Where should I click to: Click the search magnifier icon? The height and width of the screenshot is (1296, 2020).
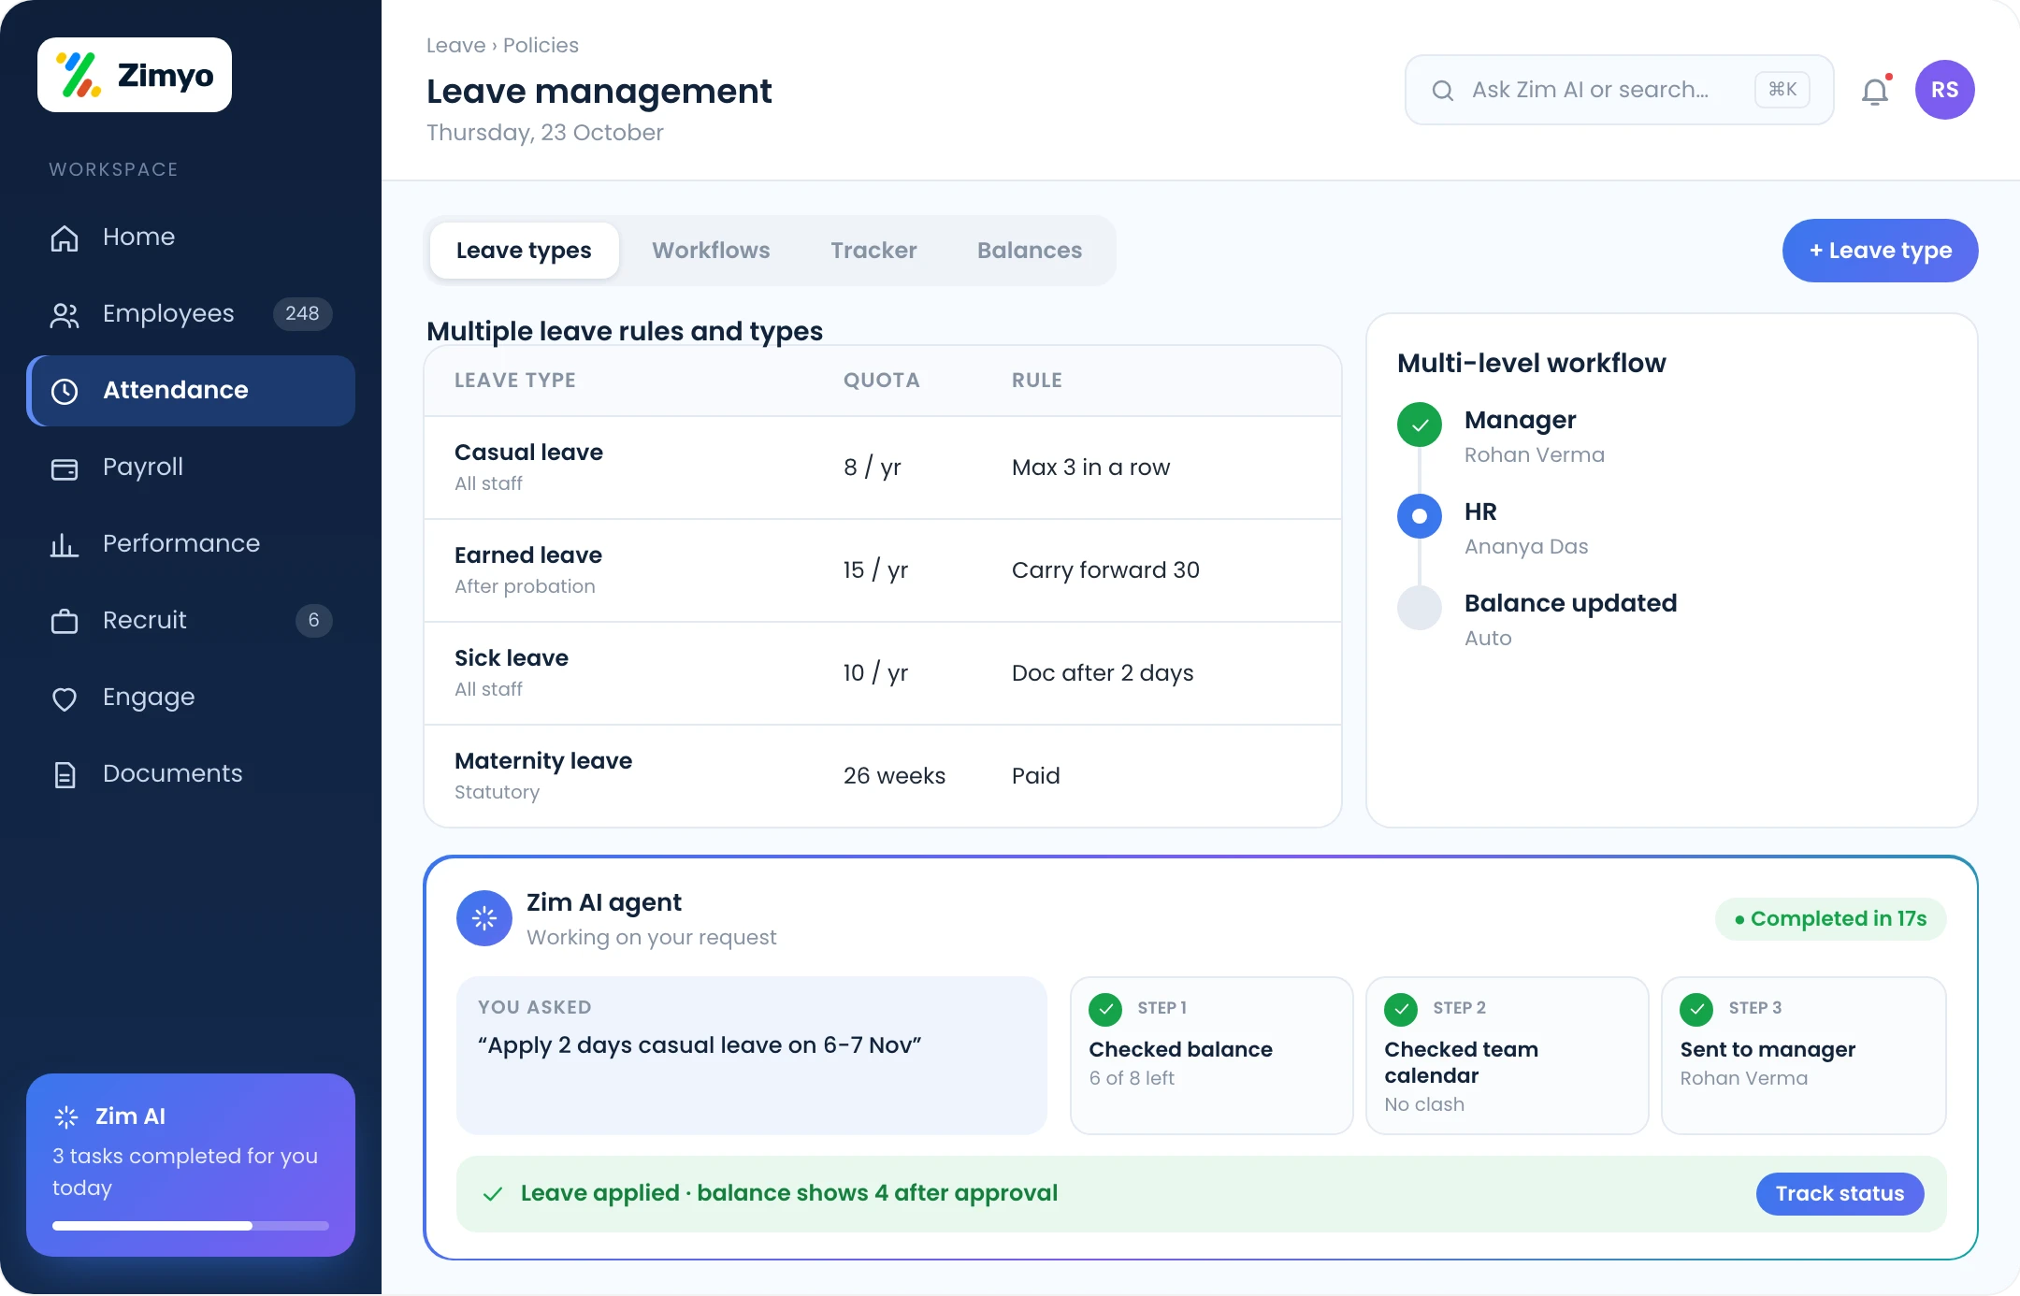tap(1443, 90)
